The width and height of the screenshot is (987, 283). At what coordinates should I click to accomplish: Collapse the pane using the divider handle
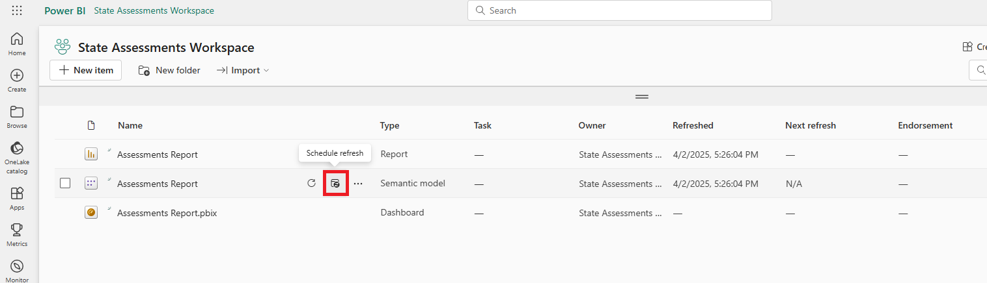pyautogui.click(x=642, y=97)
